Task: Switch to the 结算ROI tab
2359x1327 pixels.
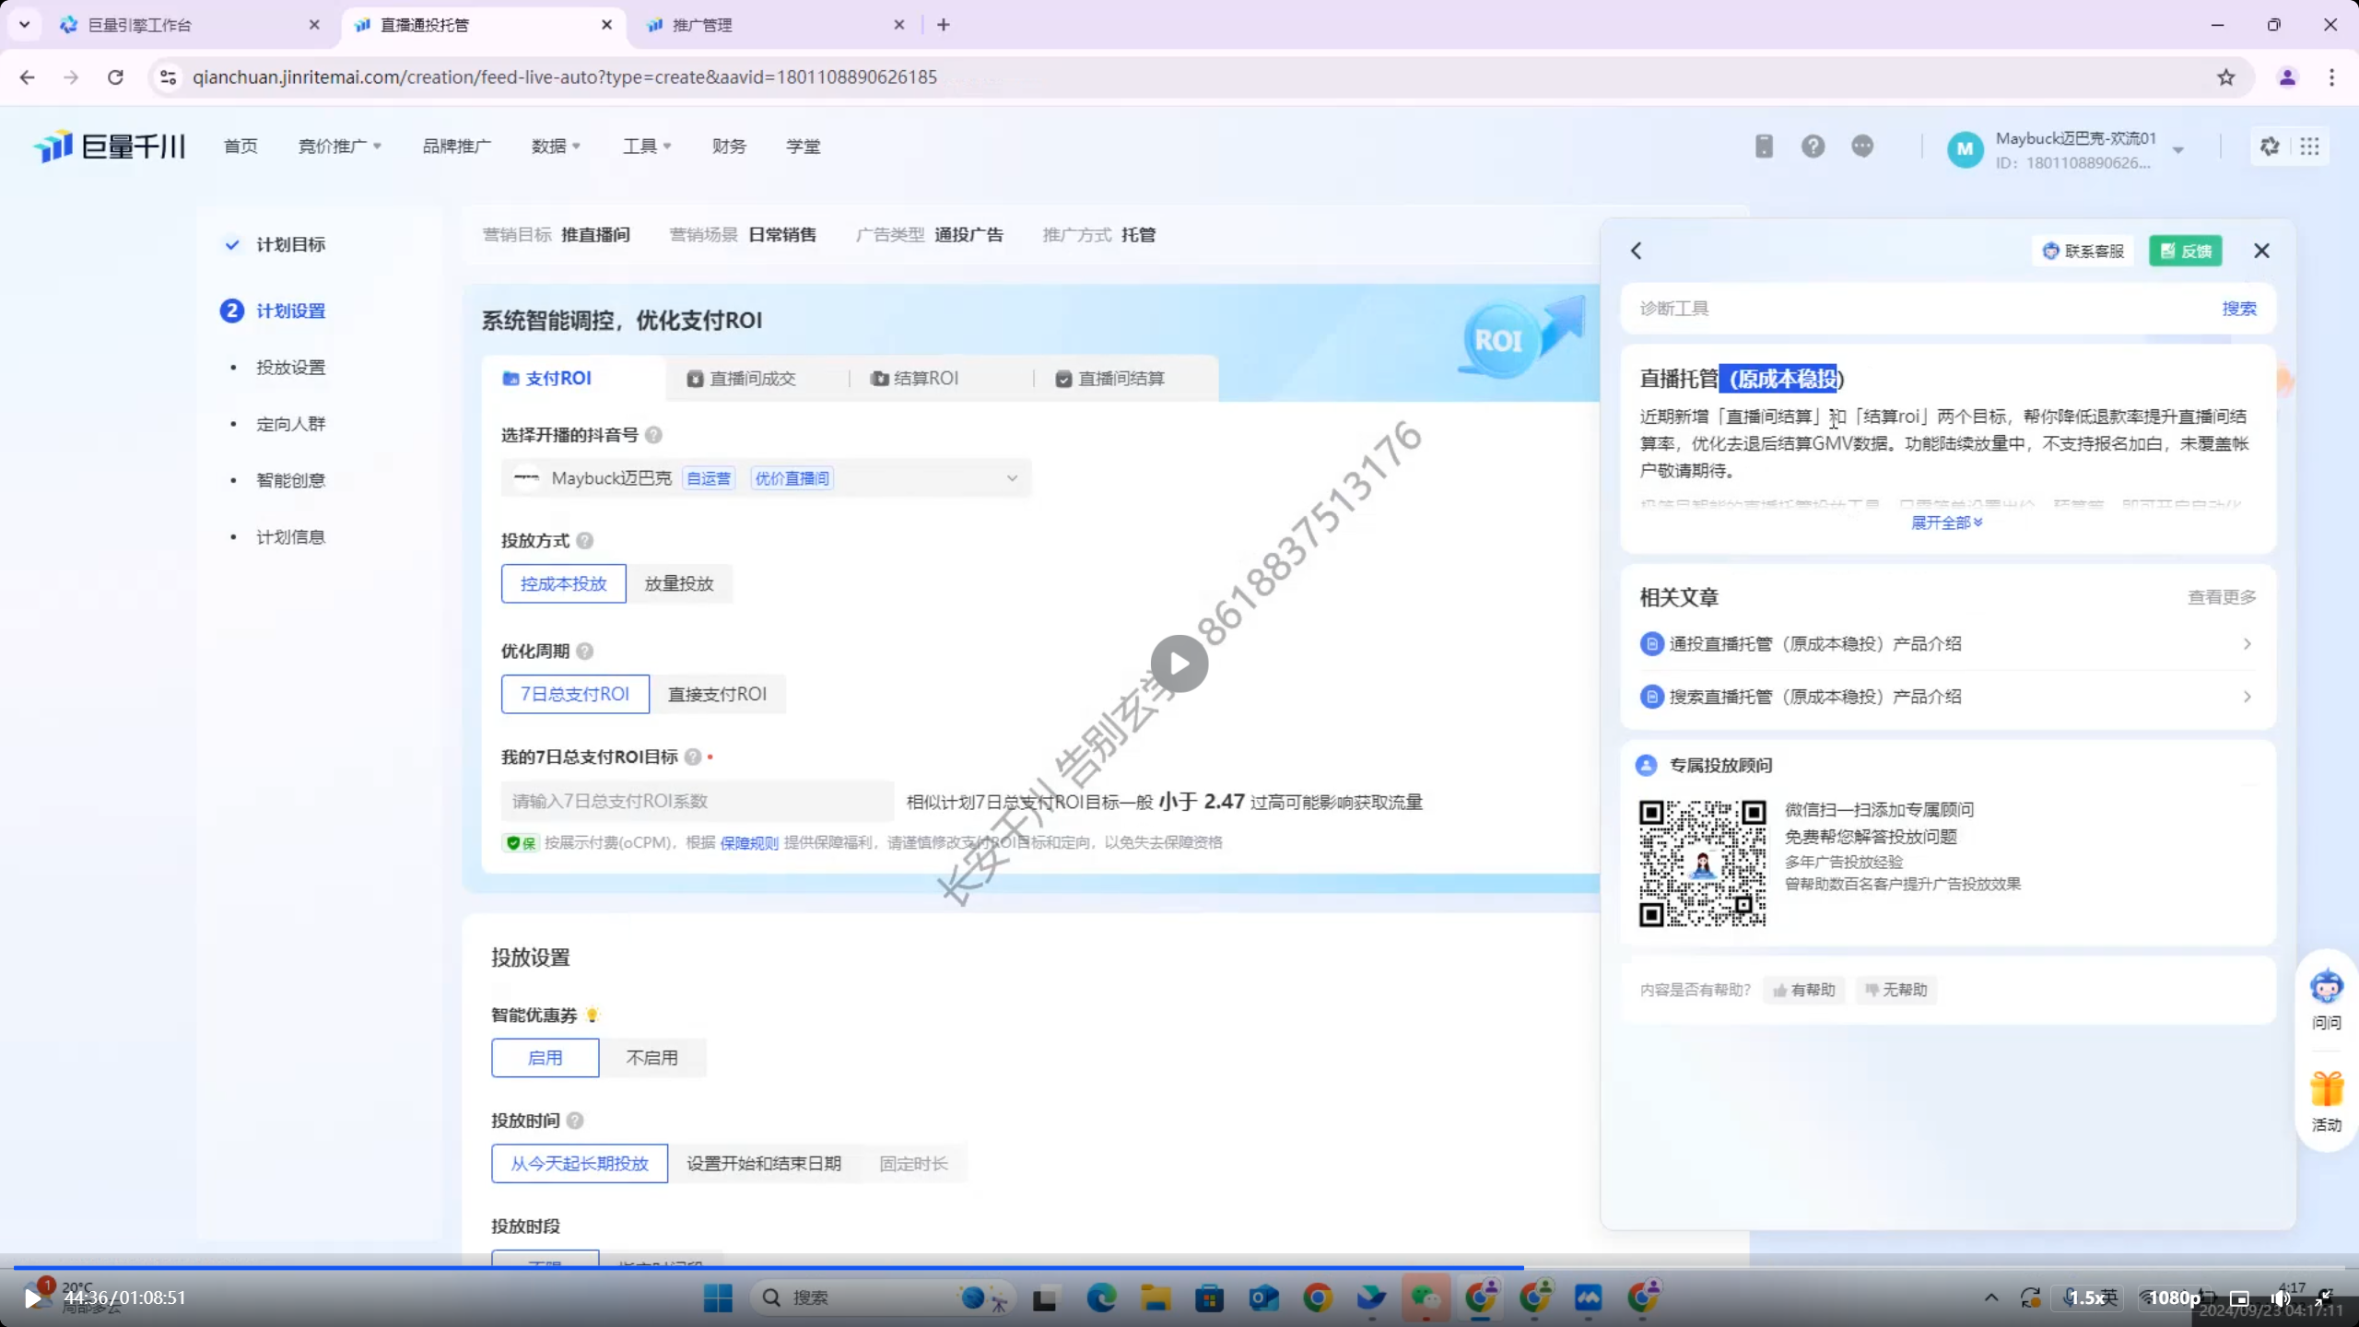Action: [x=915, y=379]
